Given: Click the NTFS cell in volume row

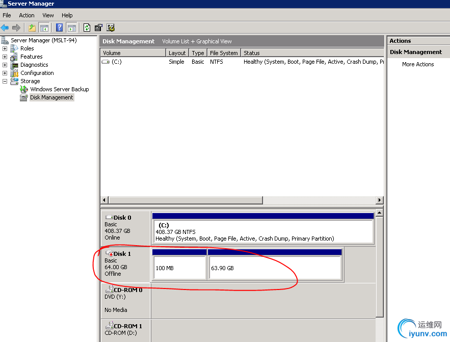Looking at the screenshot, I should 217,62.
